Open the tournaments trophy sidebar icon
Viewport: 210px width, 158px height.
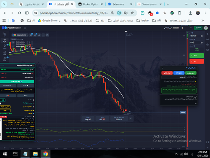point(5,46)
